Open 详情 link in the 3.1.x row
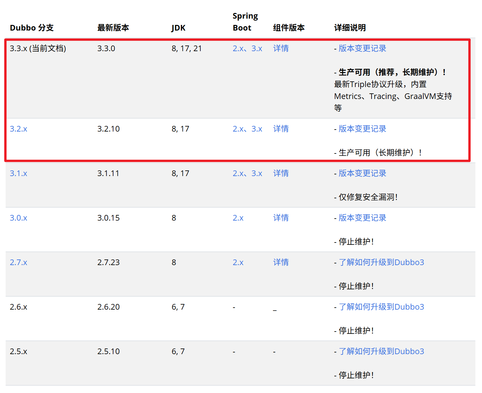The image size is (482, 393). click(281, 173)
